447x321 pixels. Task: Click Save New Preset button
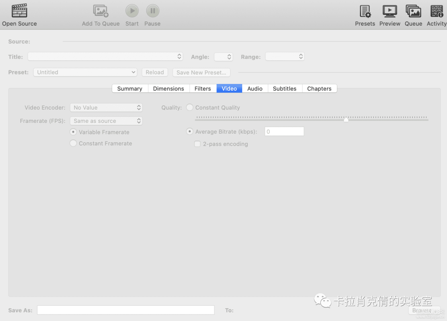pyautogui.click(x=201, y=72)
